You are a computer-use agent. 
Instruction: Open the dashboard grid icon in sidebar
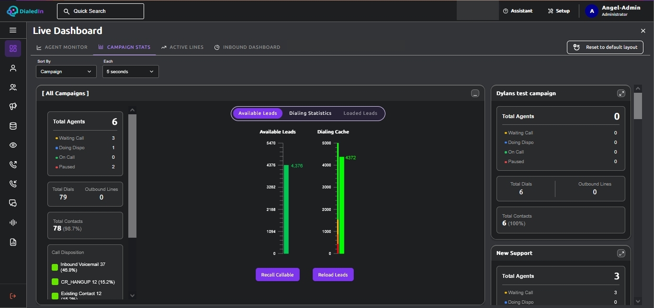pyautogui.click(x=13, y=48)
